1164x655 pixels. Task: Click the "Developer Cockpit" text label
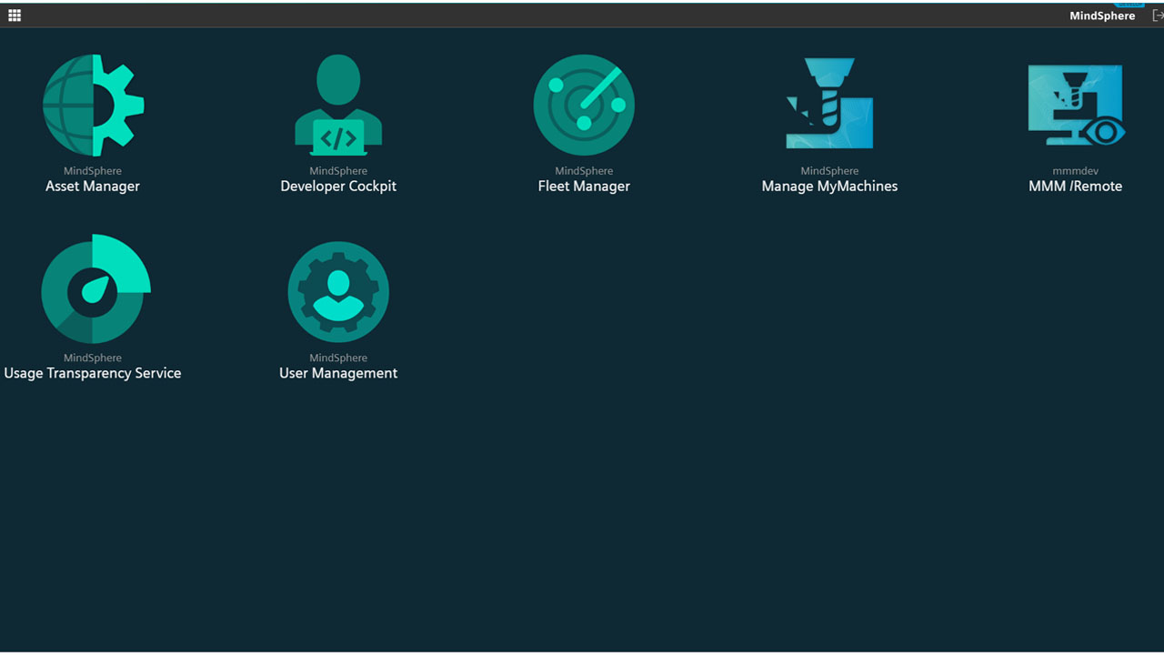click(x=338, y=186)
